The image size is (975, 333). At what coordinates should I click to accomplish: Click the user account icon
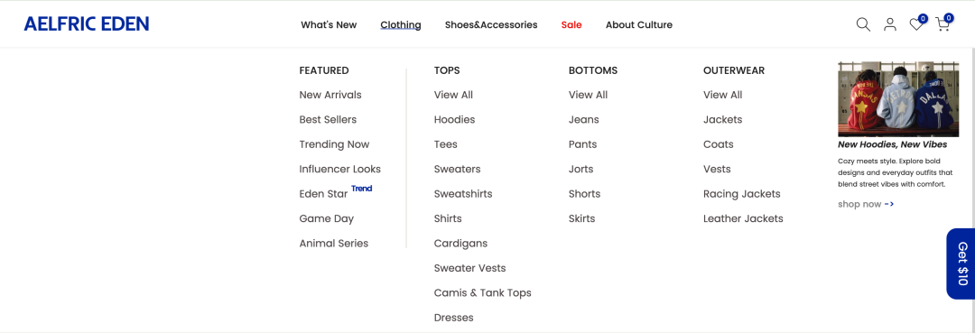coord(890,24)
